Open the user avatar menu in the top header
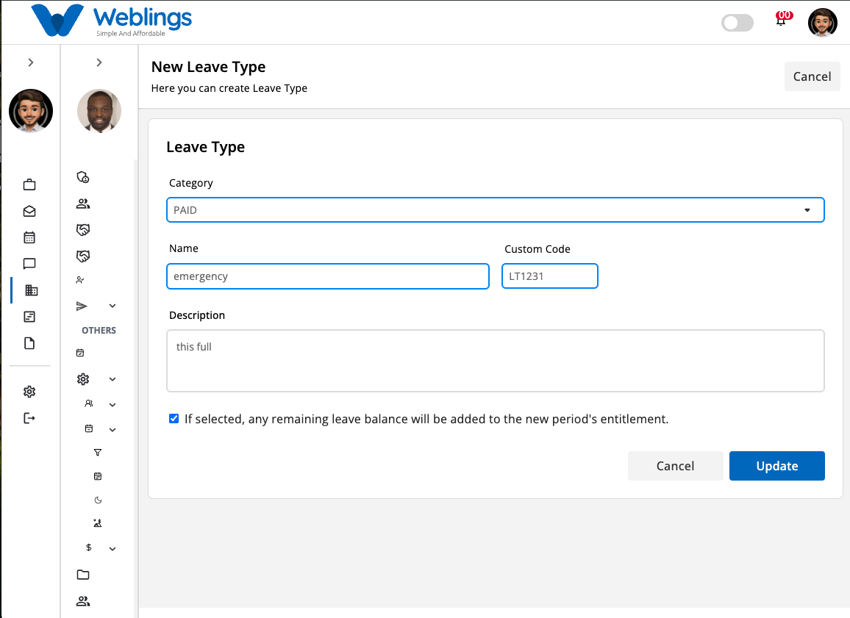850x618 pixels. point(822,22)
